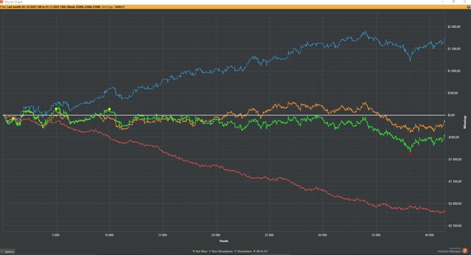Open the Options panel expander
The width and height of the screenshot is (471, 255).
8,252
